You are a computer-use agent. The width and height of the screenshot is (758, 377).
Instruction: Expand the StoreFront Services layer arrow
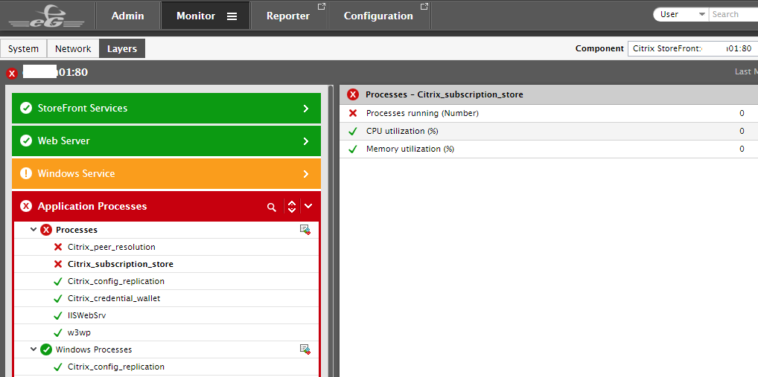tap(305, 109)
